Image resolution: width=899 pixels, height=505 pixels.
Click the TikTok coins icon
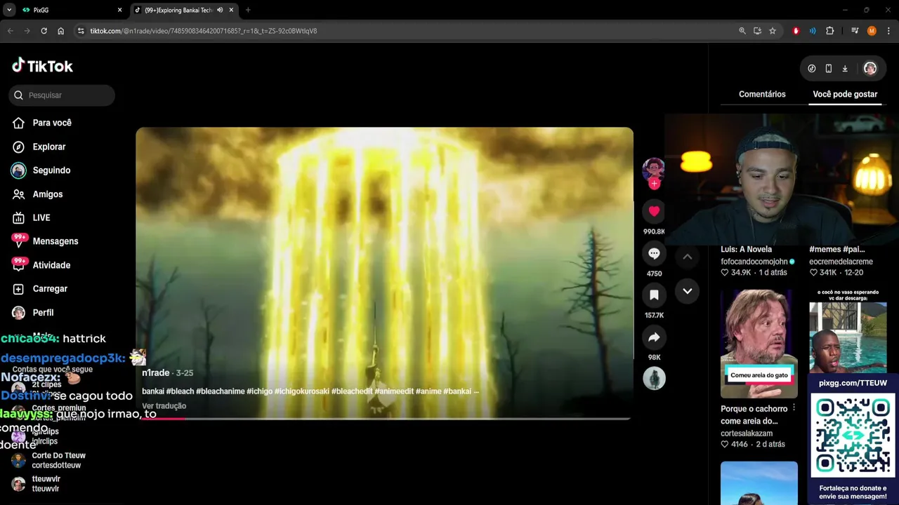[812, 68]
